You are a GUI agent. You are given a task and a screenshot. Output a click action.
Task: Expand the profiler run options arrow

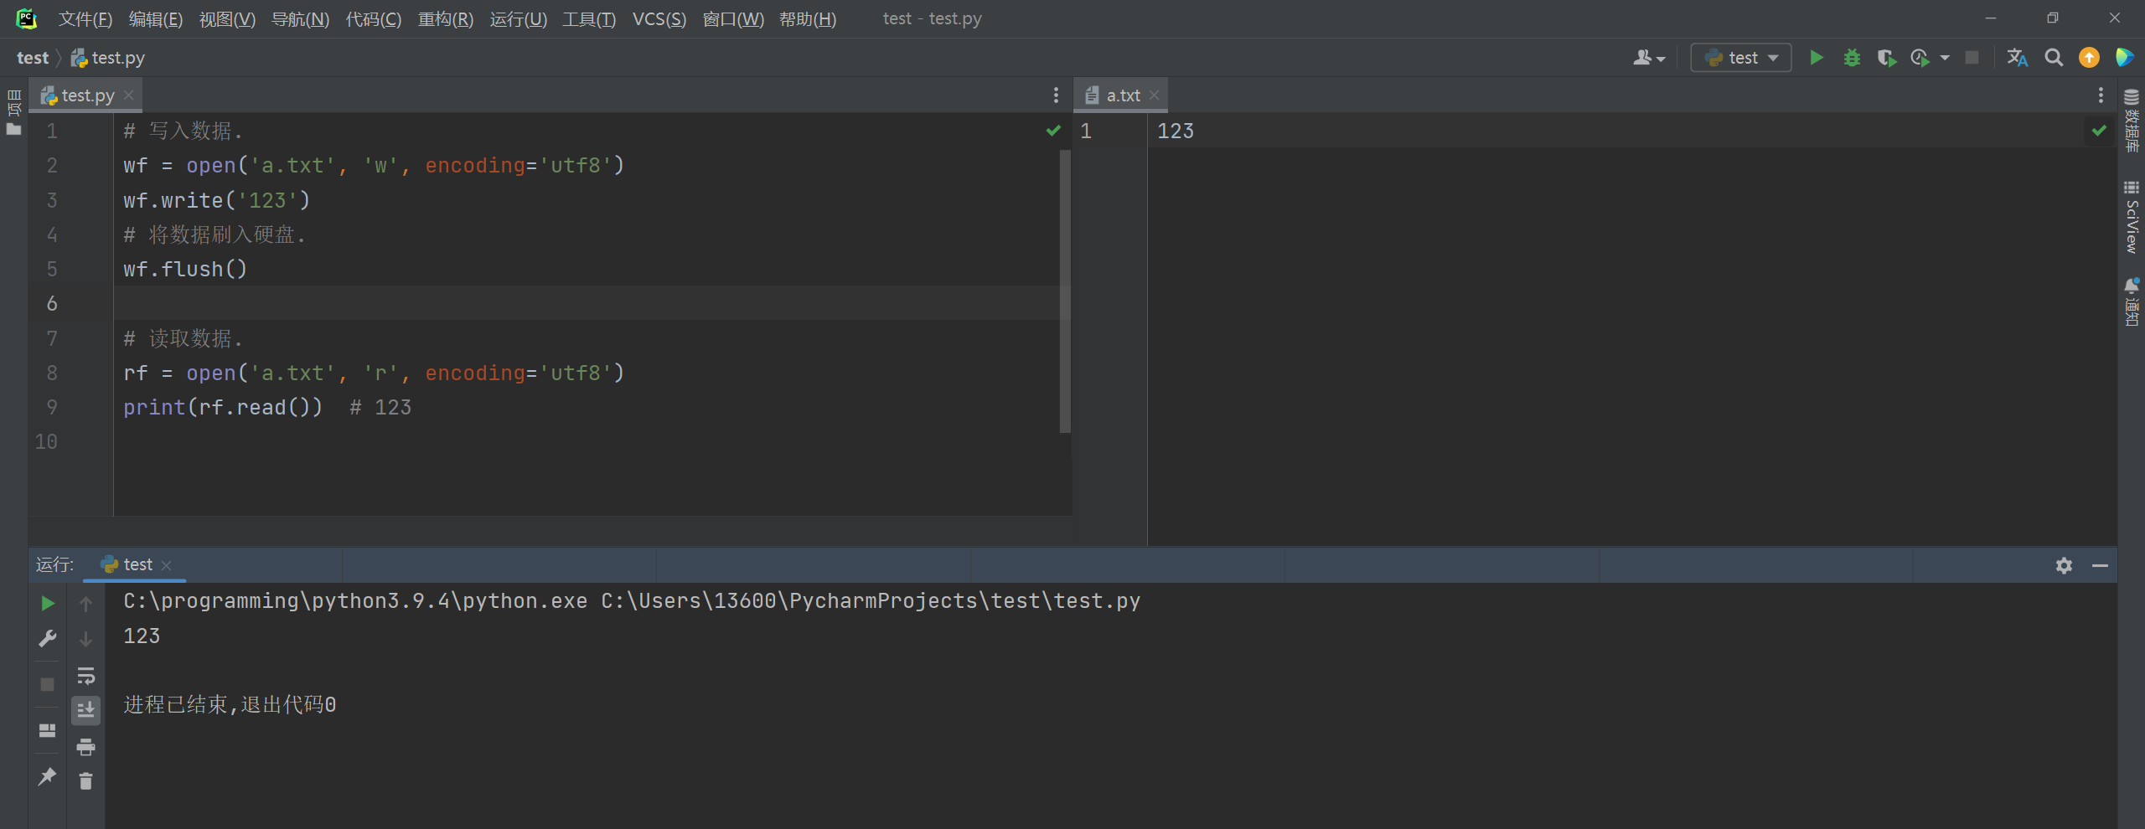[1945, 58]
